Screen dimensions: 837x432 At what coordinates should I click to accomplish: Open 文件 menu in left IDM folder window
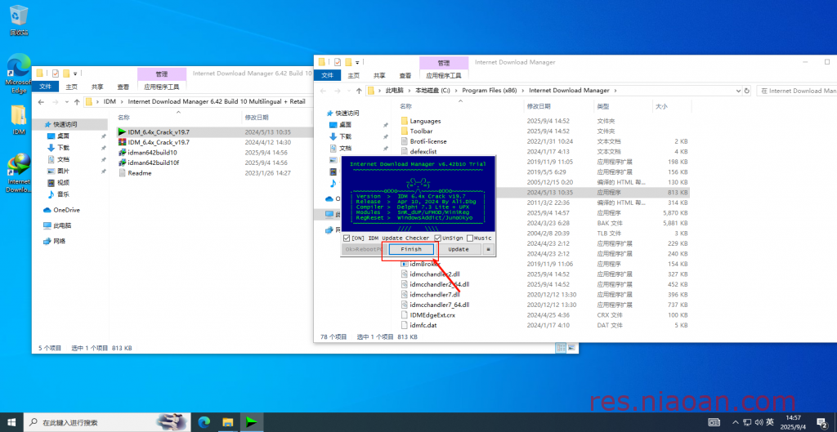(x=46, y=87)
